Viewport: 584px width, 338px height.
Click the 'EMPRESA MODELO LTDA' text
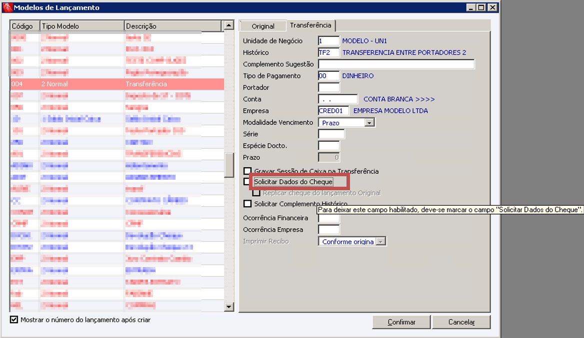[390, 111]
